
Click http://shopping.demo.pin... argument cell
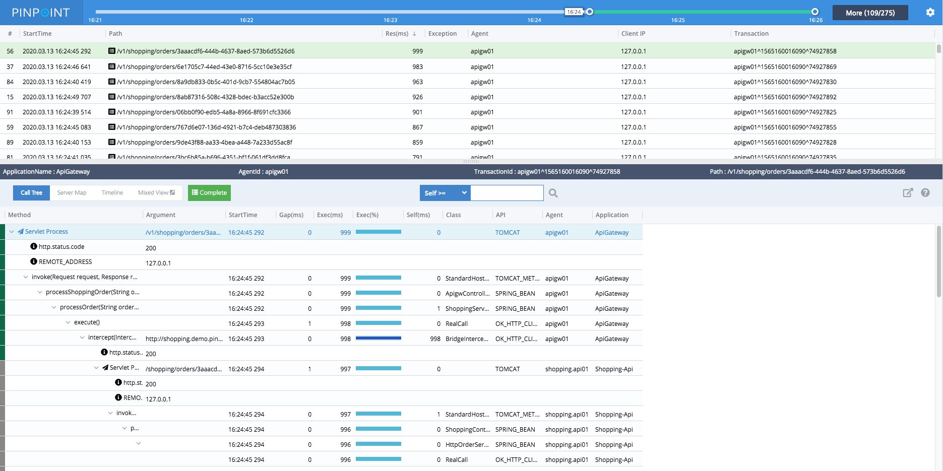tap(184, 339)
